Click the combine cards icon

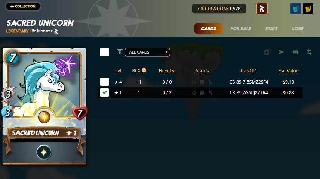pos(267,52)
